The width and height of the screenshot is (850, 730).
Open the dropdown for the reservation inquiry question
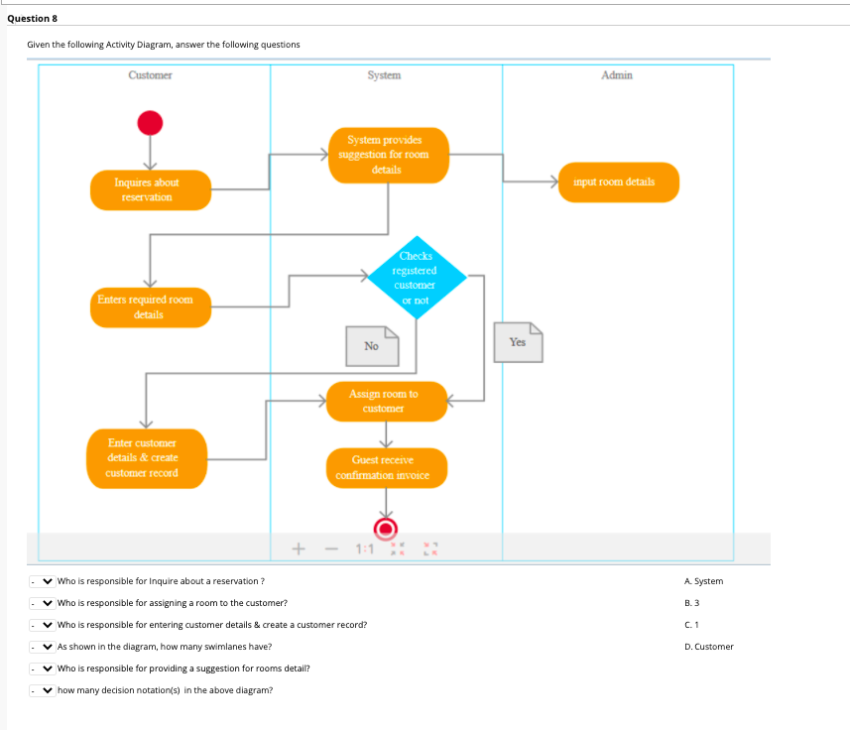click(42, 580)
